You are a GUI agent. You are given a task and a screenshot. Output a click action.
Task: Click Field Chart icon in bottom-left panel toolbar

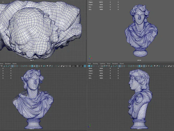point(22,66)
